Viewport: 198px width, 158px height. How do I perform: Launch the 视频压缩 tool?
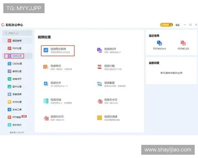57,101
